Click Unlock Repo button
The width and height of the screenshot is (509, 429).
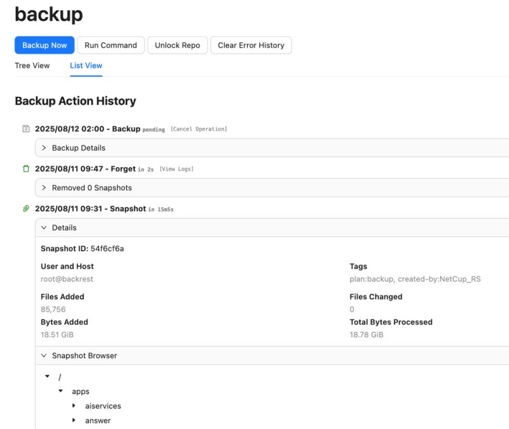[x=178, y=45]
